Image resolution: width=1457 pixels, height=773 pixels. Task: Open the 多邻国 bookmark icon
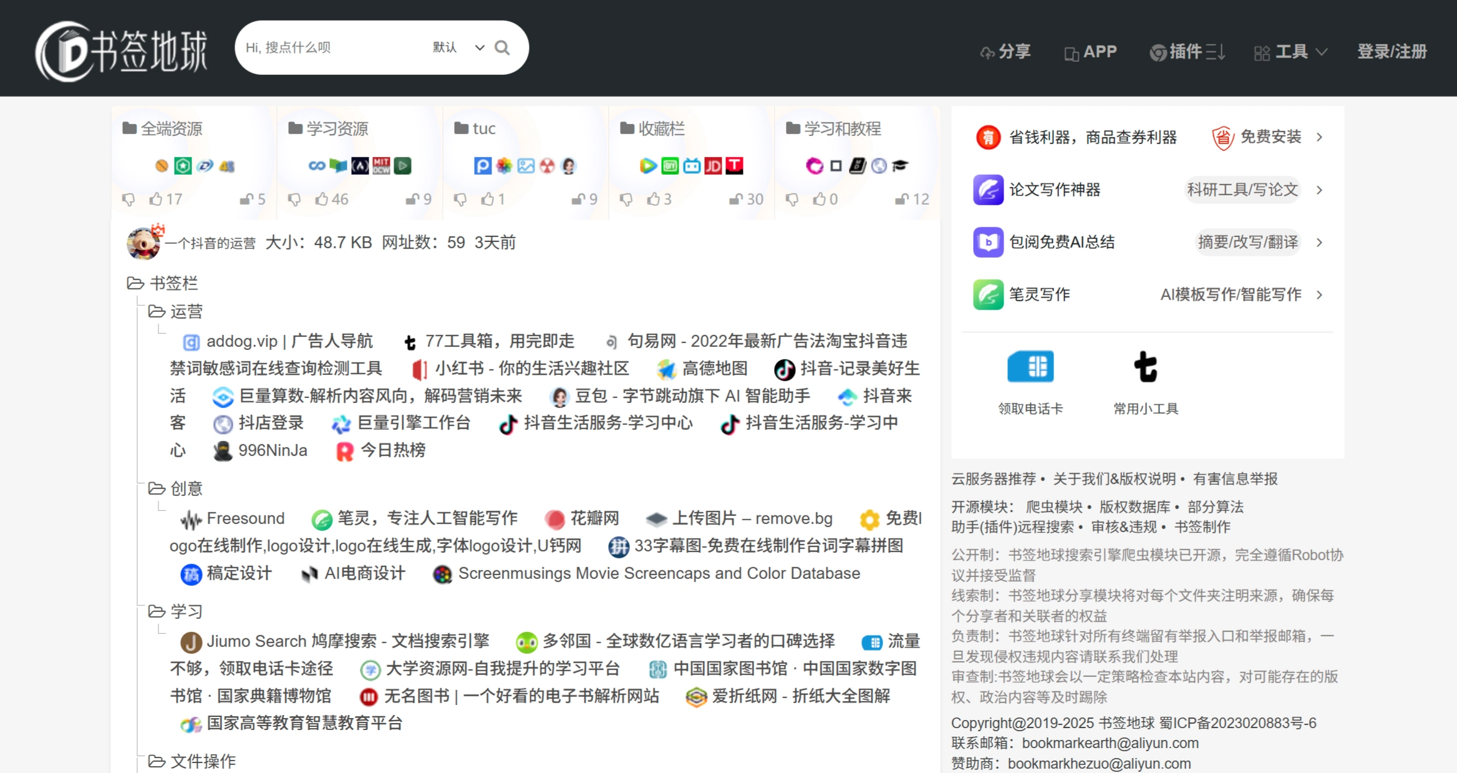click(x=527, y=642)
